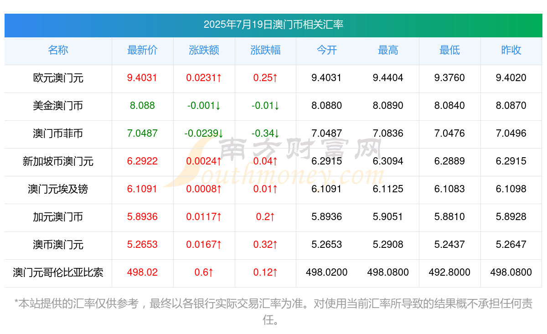The height and width of the screenshot is (334, 547).
Task: Click open value 8.0880
Action: [x=327, y=106]
